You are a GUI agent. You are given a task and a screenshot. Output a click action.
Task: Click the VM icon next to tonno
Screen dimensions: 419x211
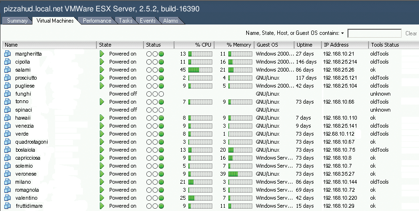pos(8,102)
